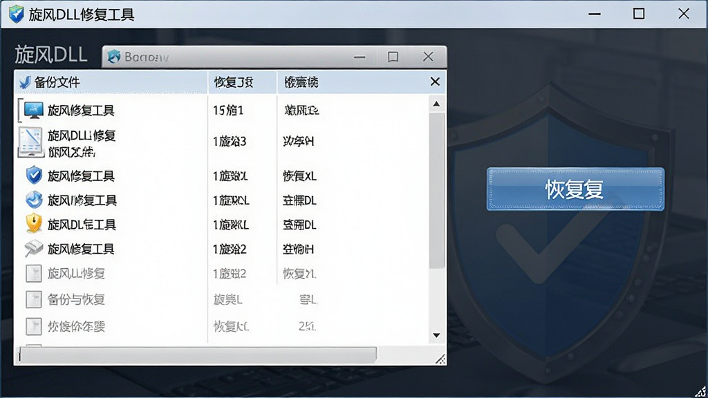
Task: Click the 旋风DLL heading above the list
Action: click(51, 55)
